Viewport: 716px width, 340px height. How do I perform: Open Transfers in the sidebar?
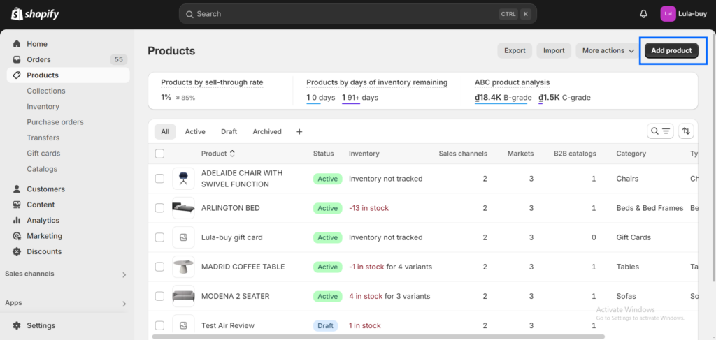click(x=43, y=138)
